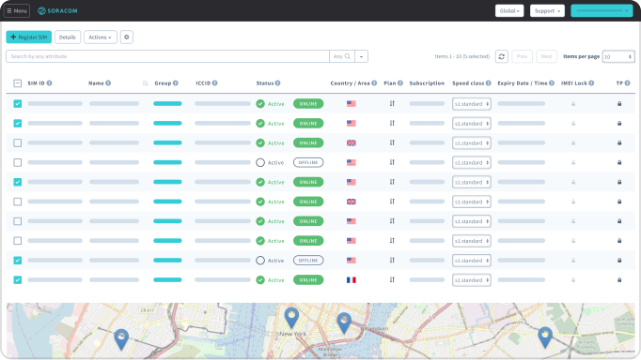Toggle the select-all header checkbox
This screenshot has width=641, height=360.
tap(18, 83)
